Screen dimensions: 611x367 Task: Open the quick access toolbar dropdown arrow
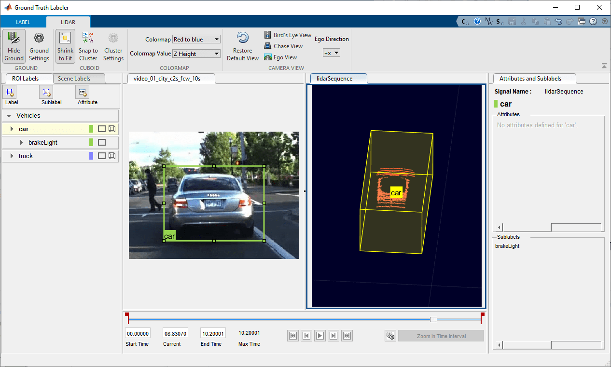coord(604,21)
